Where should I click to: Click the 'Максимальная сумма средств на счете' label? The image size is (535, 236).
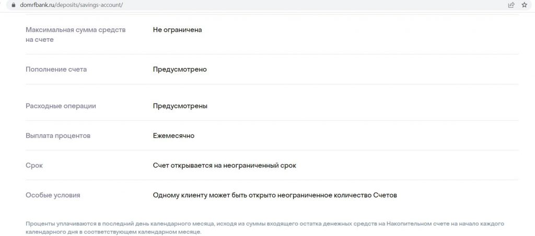point(76,35)
